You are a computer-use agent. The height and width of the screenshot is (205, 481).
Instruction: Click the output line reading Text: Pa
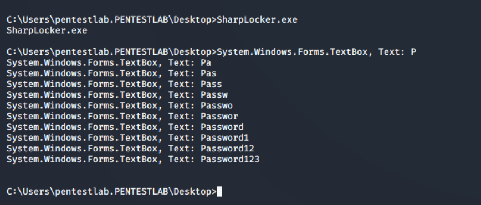109,63
